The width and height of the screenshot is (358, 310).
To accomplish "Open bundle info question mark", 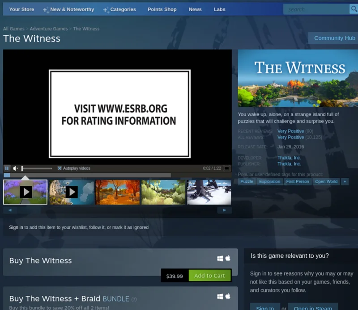I will click(134, 299).
